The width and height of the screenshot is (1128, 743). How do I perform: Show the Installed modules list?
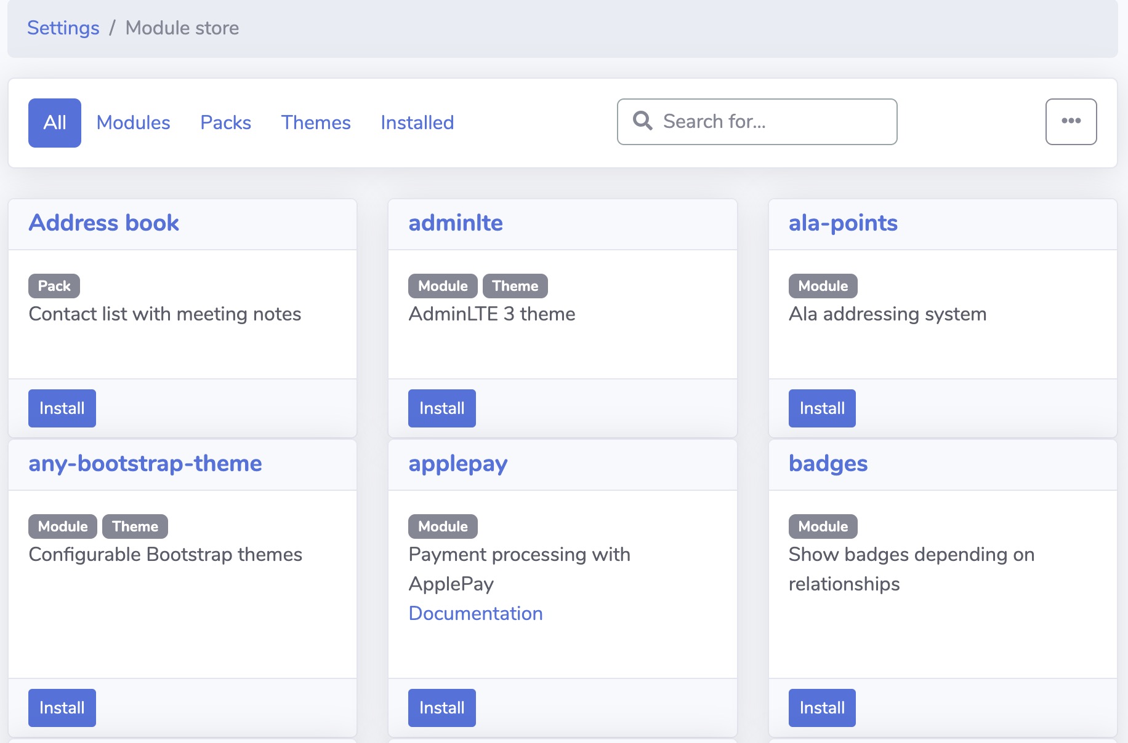click(x=417, y=122)
